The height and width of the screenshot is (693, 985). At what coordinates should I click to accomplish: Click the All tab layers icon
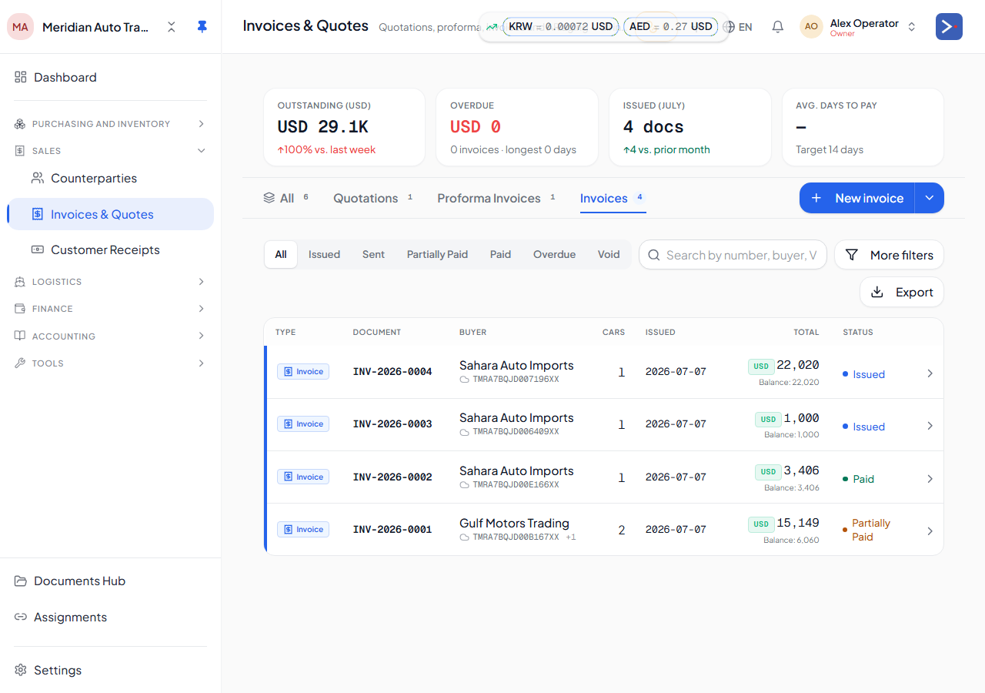[269, 198]
